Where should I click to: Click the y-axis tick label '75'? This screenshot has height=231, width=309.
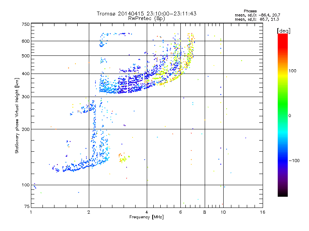27,206
